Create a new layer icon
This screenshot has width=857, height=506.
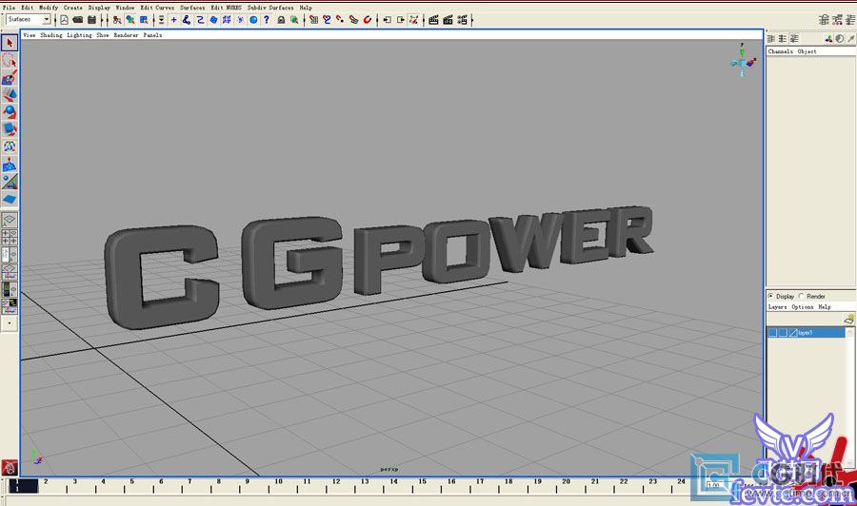(848, 320)
